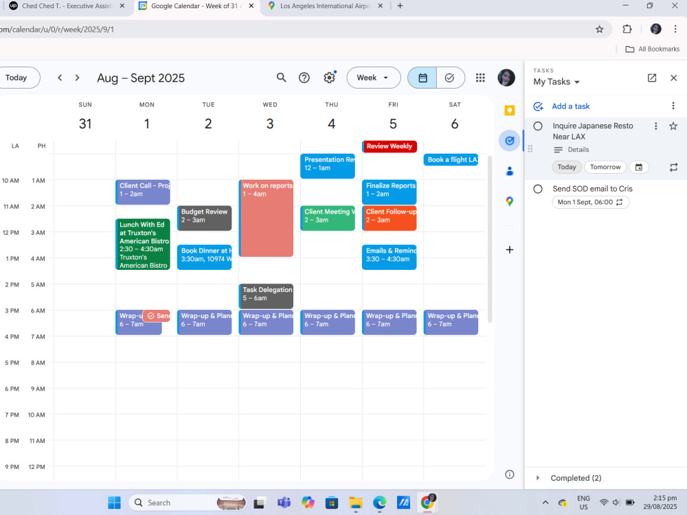Open Emails & Reminders event Friday
Image resolution: width=687 pixels, height=515 pixels.
pos(390,257)
